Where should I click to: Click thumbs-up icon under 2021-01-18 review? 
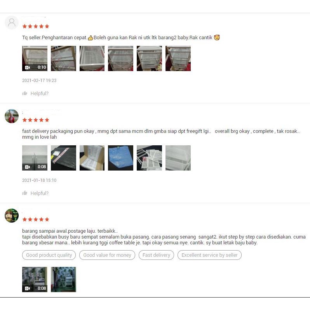[25, 193]
